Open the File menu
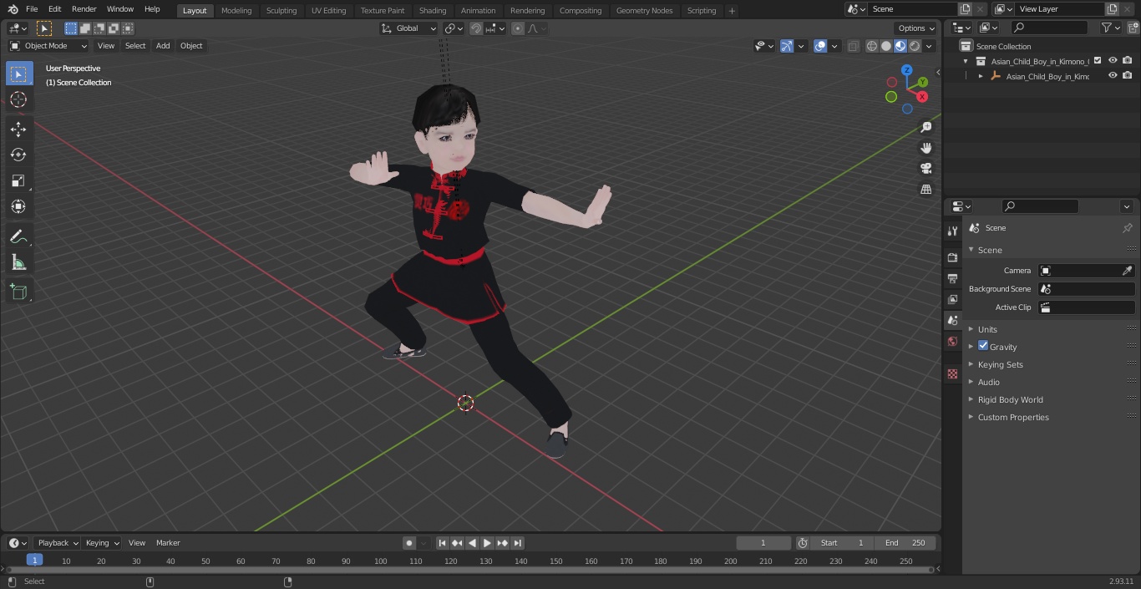This screenshot has height=589, width=1141. pos(32,9)
